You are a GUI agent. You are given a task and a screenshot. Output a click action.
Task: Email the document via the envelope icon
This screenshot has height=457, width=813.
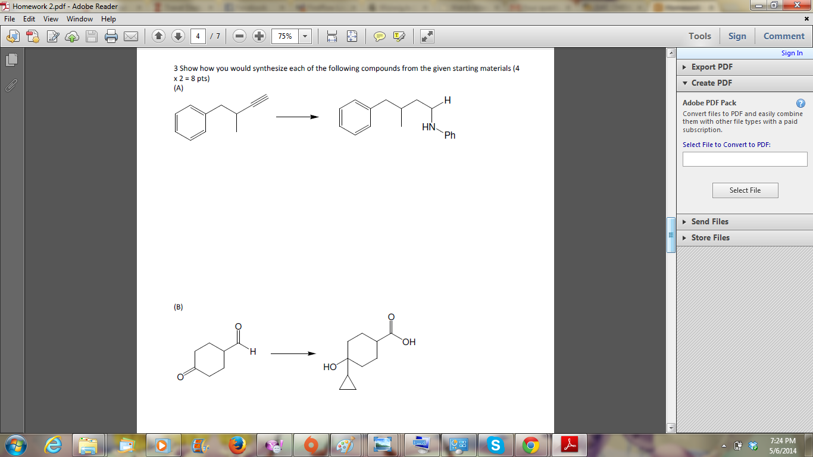[132, 36]
